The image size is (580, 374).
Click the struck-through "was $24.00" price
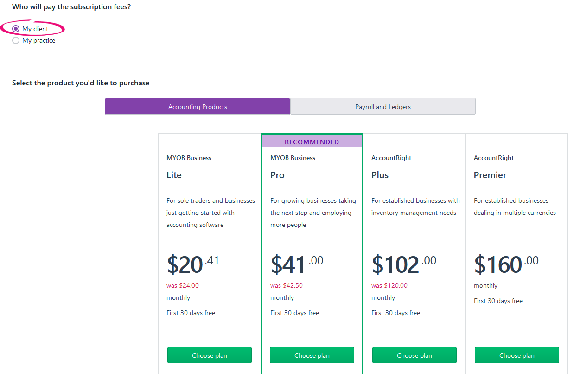point(183,286)
